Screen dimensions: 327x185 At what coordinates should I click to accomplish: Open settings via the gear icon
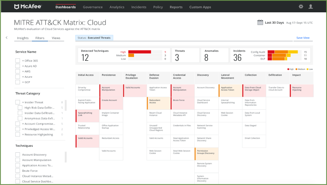point(301,6)
